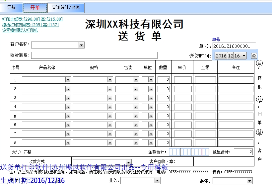Open print paper width settings link
Image resolution: width=272 pixels, height=186 pixels.
tap(33, 19)
